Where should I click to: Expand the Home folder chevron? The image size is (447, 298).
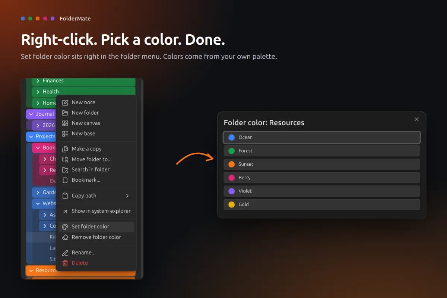click(38, 103)
